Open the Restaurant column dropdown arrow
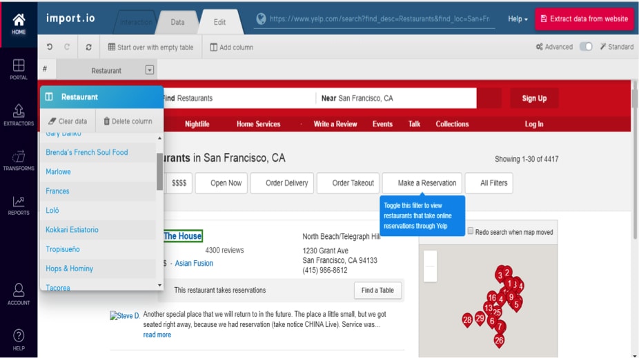The height and width of the screenshot is (358, 639). point(150,70)
